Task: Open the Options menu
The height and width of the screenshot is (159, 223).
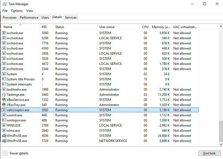Action: (17, 11)
